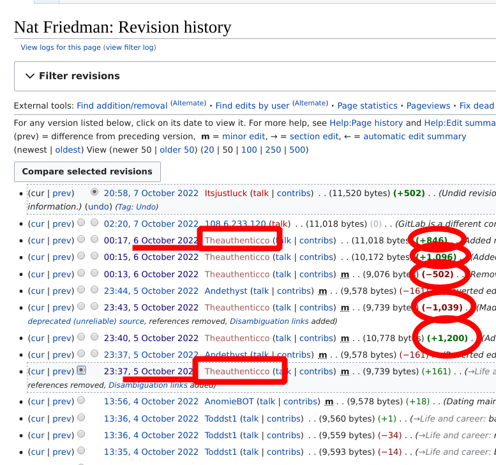Open contribs link for AnomieBOT
This screenshot has height=465, width=496.
click(x=300, y=402)
